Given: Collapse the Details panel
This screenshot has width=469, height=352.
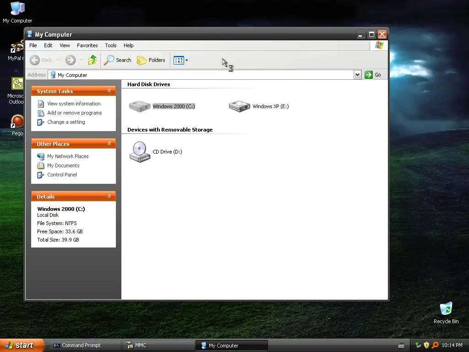Looking at the screenshot, I should [x=109, y=196].
